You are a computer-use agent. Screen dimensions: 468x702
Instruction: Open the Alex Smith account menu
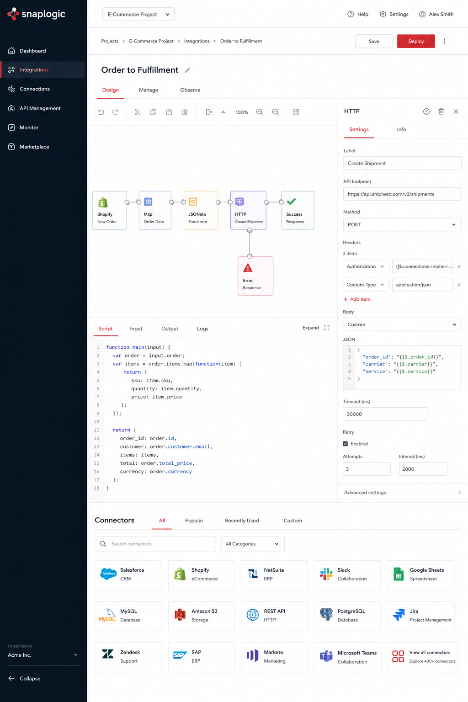click(436, 14)
